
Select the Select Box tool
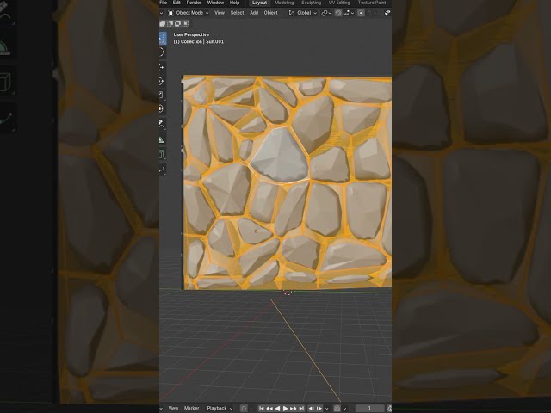(x=162, y=38)
